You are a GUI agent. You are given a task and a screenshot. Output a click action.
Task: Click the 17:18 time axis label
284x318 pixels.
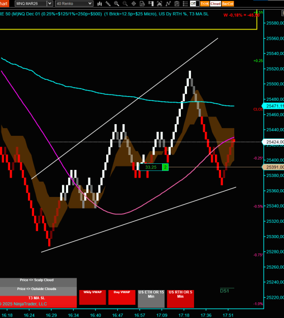(184, 315)
